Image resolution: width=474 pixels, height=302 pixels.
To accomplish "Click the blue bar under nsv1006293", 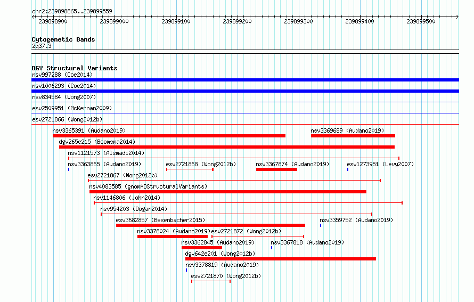I will [245, 91].
